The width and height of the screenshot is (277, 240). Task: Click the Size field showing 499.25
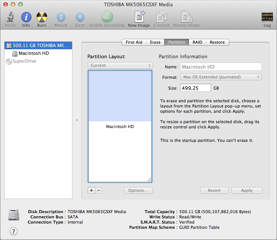(195, 88)
